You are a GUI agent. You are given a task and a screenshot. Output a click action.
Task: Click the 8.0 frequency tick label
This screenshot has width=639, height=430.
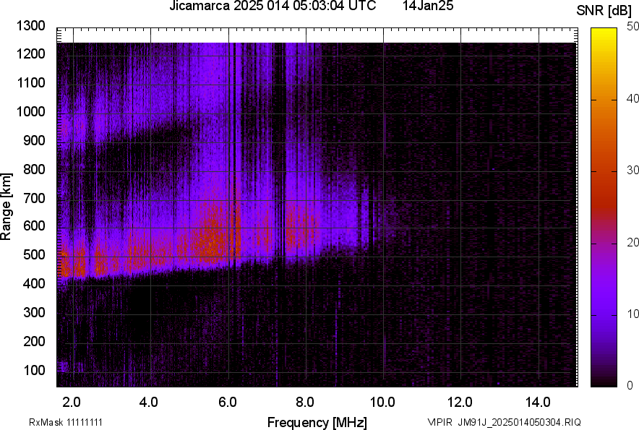tap(305, 403)
